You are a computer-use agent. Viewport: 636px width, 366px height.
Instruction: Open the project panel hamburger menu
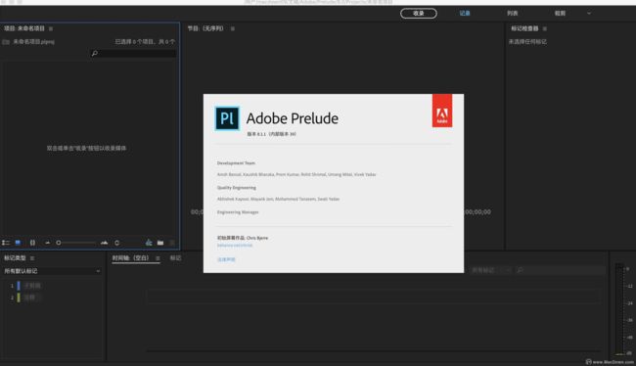[x=51, y=28]
